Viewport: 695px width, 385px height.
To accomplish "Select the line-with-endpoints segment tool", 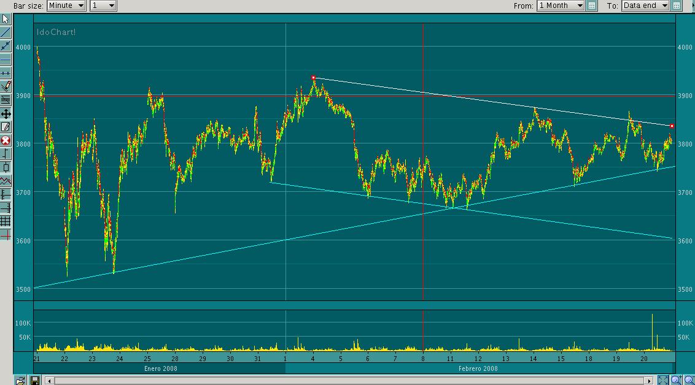I will 6,45.
